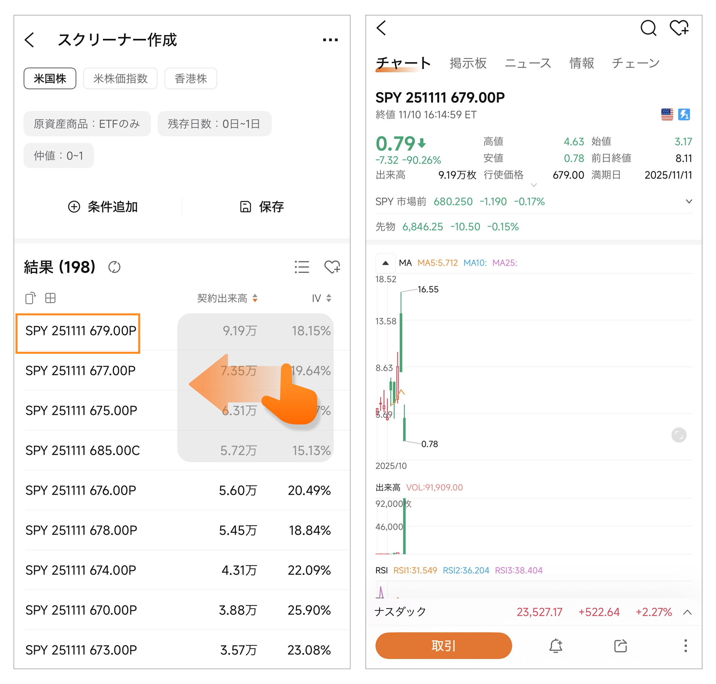716x684 pixels.
Task: Select the 米株価指数 market filter
Action: click(x=120, y=79)
